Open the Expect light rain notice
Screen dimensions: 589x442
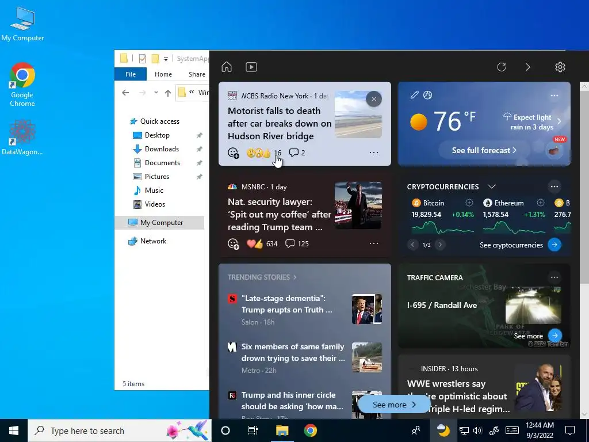(x=532, y=122)
